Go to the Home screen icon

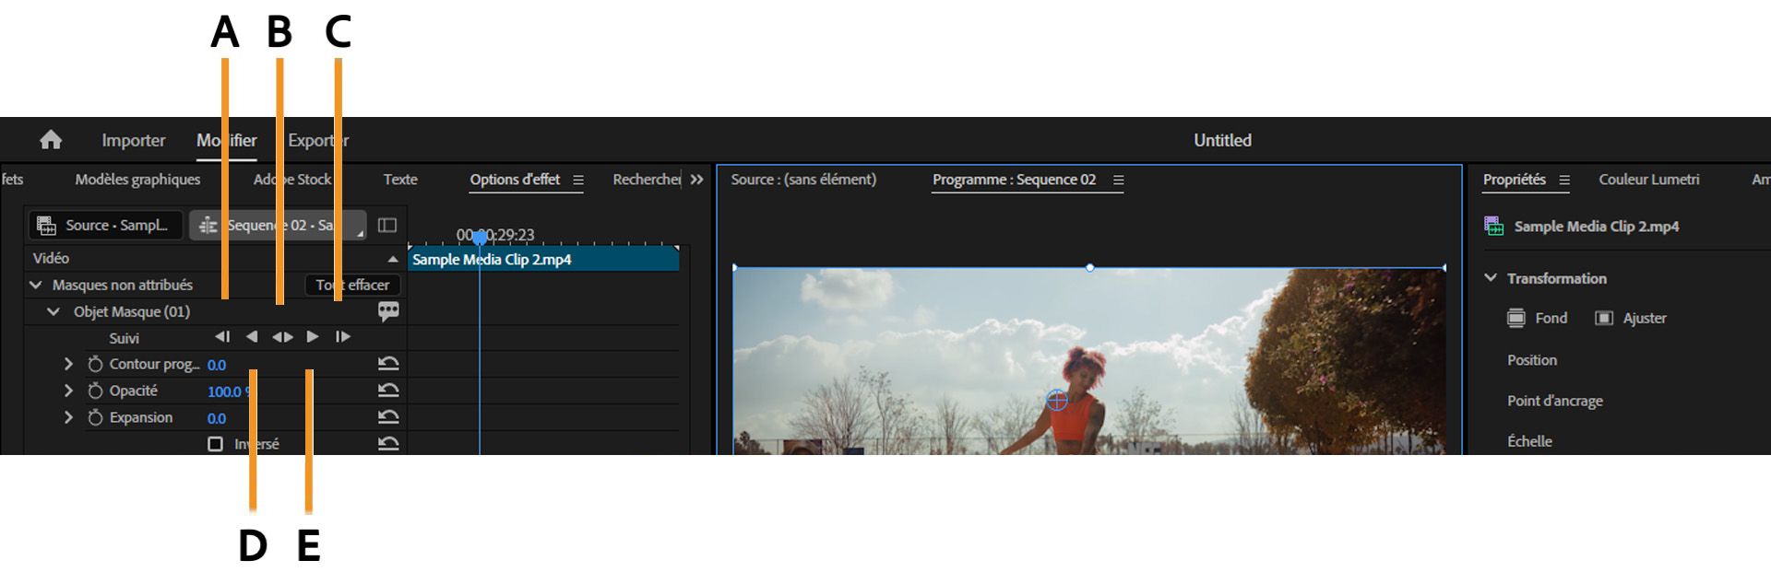[x=51, y=140]
